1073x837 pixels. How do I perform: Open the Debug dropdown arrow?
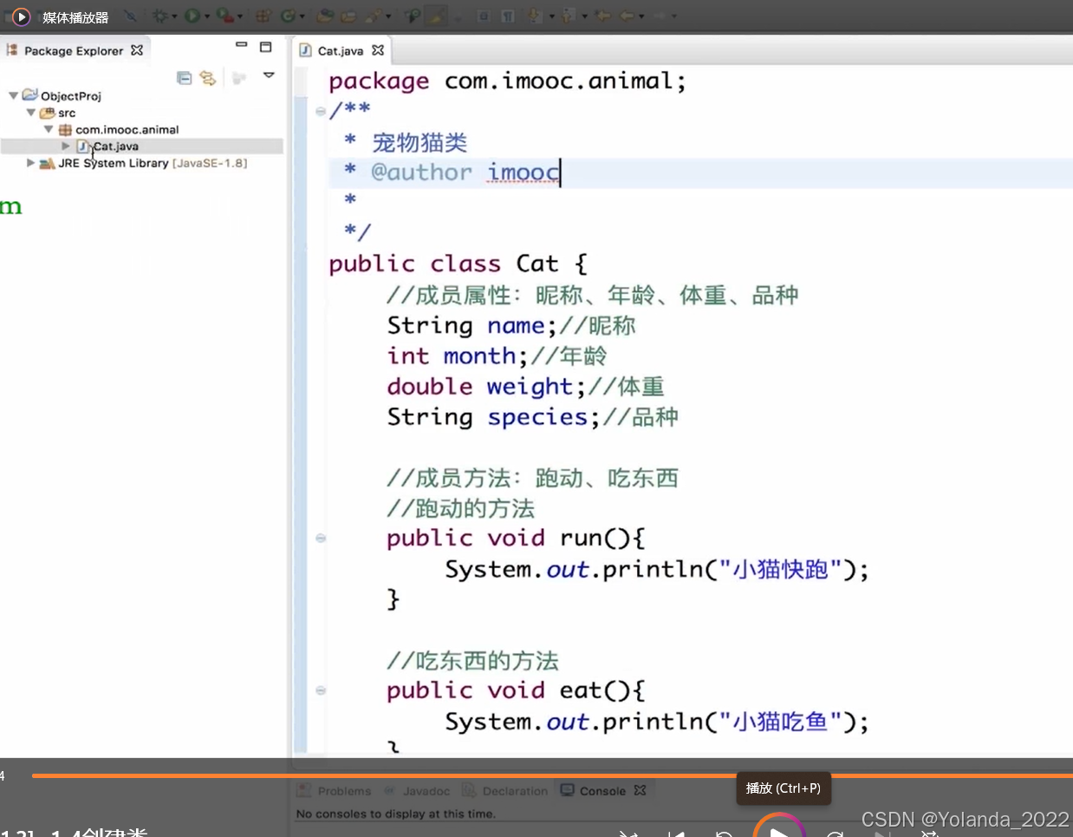[174, 16]
